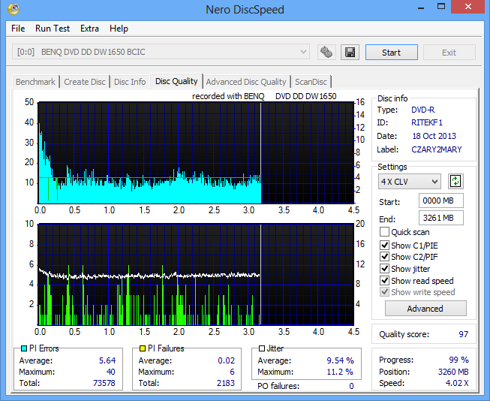Click the Quality score value 97
This screenshot has width=490, height=401.
[464, 334]
